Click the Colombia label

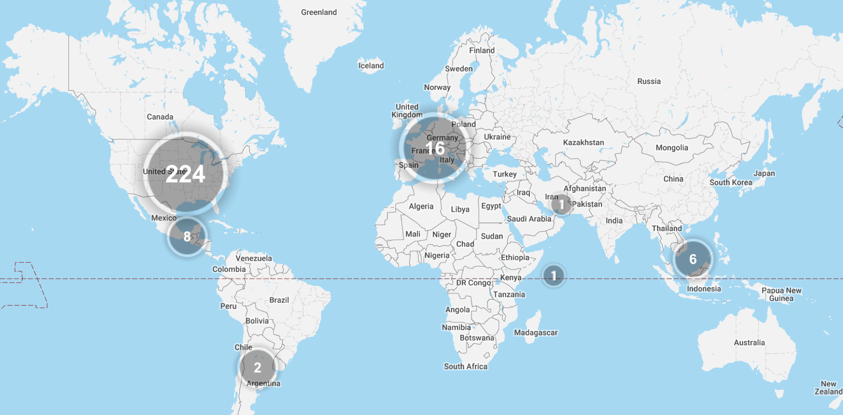229,269
